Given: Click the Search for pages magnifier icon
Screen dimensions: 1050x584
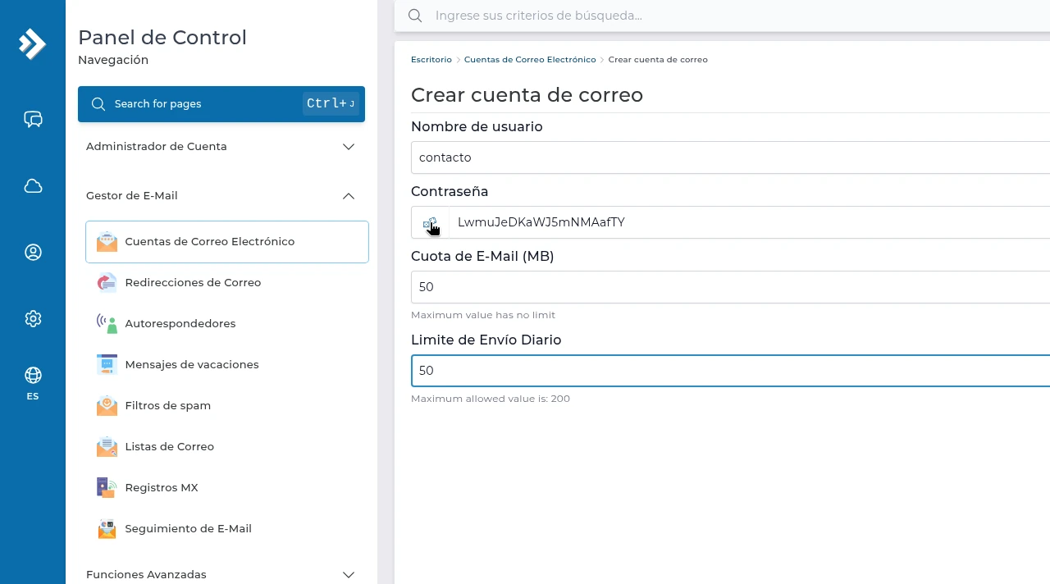Looking at the screenshot, I should coord(98,104).
